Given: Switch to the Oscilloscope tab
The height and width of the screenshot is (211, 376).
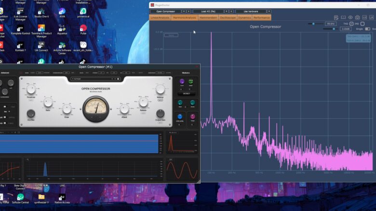Looking at the screenshot, I should point(228,17).
